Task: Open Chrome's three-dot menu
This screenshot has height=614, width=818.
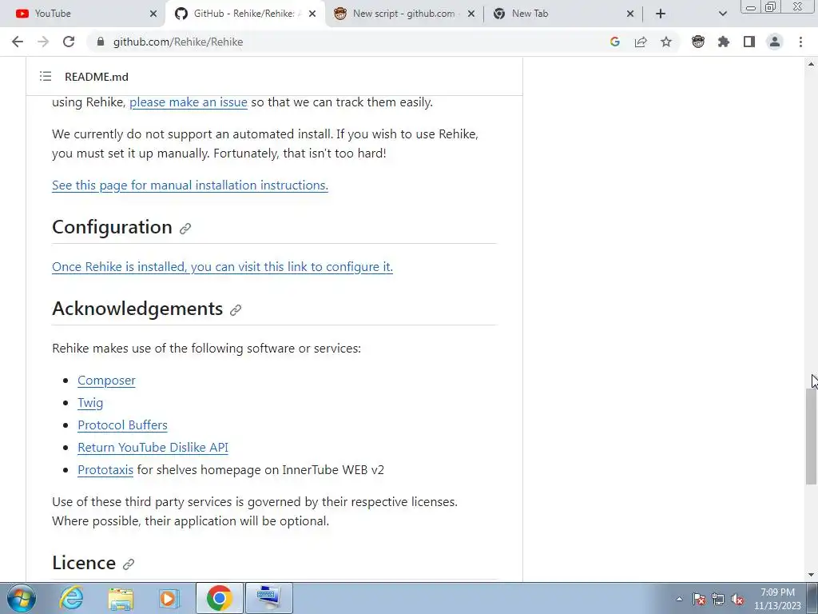Action: pos(800,42)
